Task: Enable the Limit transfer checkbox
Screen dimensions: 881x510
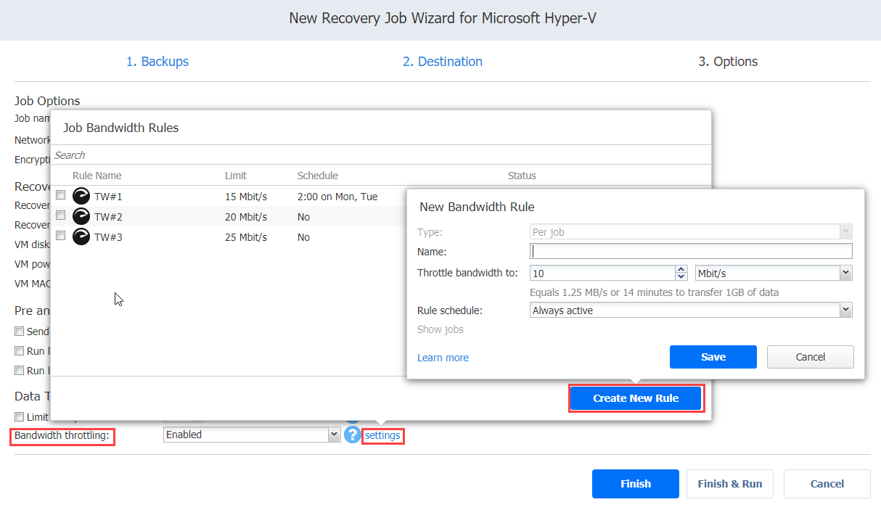Action: coord(20,417)
